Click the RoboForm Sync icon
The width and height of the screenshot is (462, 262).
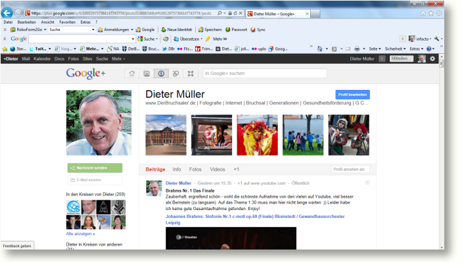coord(258,30)
